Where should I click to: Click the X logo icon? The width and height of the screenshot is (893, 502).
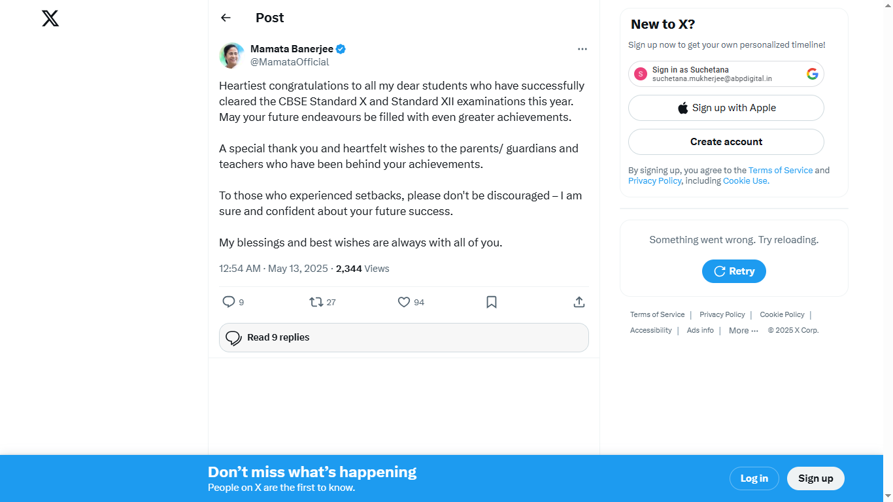pyautogui.click(x=50, y=18)
